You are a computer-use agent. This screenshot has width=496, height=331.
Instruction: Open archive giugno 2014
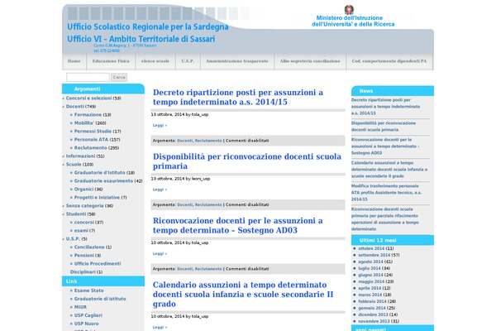(x=370, y=275)
